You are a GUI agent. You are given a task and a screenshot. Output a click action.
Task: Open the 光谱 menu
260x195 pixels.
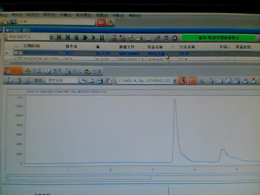click(x=66, y=15)
